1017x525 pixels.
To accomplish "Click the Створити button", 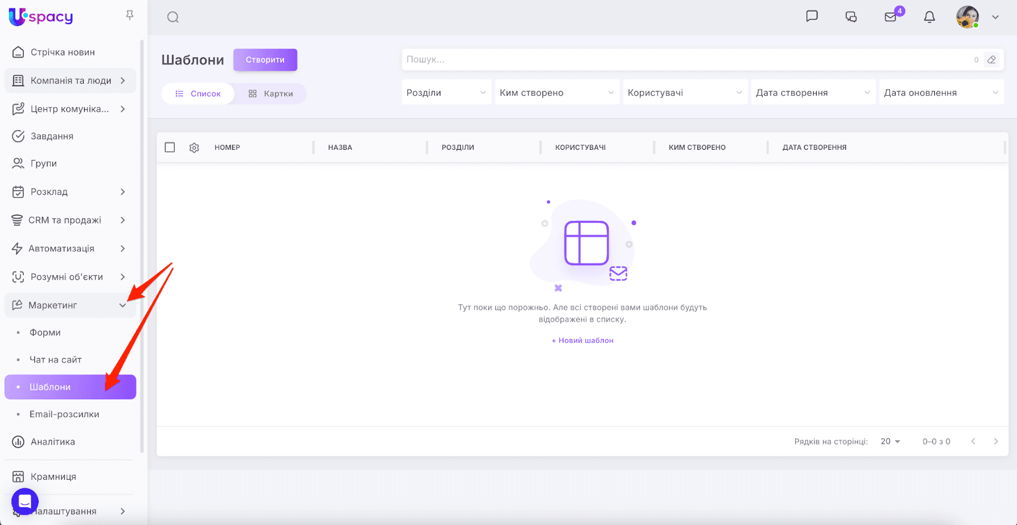I will click(265, 60).
